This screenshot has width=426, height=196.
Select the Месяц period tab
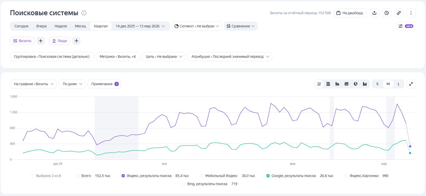[80, 26]
